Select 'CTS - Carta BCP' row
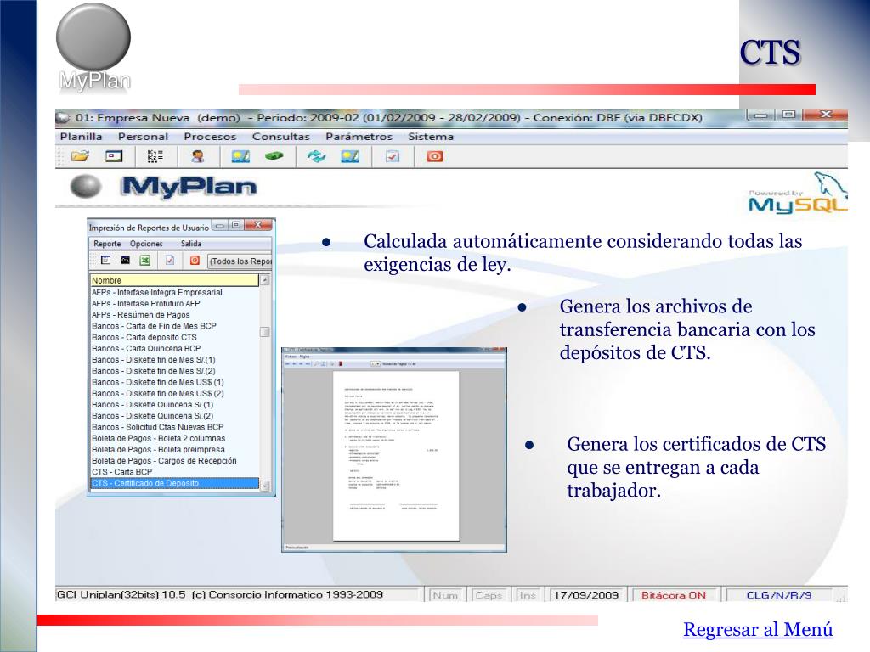This screenshot has height=652, width=870. [x=174, y=472]
